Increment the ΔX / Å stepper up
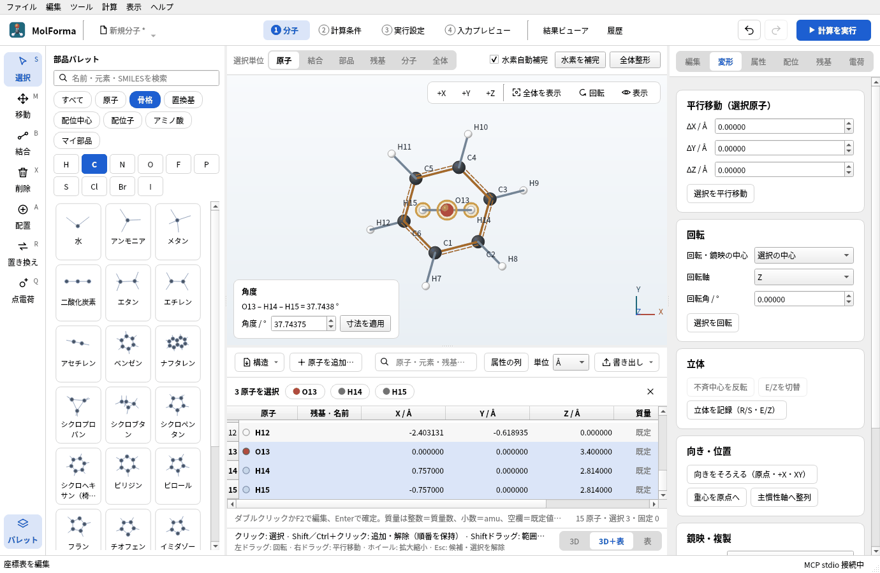Image resolution: width=880 pixels, height=573 pixels. click(x=849, y=123)
